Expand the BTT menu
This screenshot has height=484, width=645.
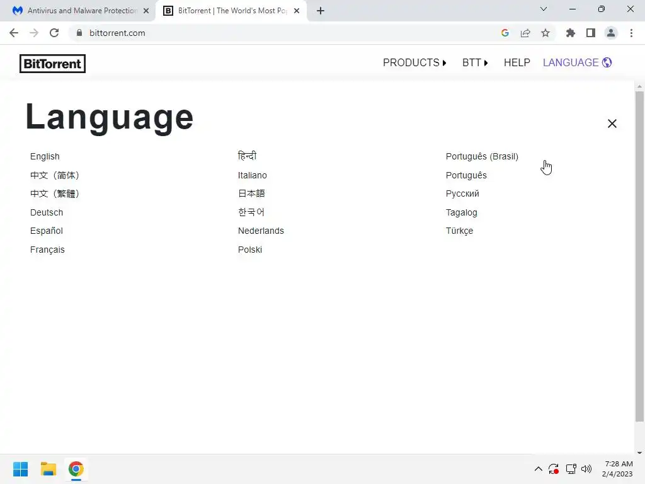(x=475, y=62)
